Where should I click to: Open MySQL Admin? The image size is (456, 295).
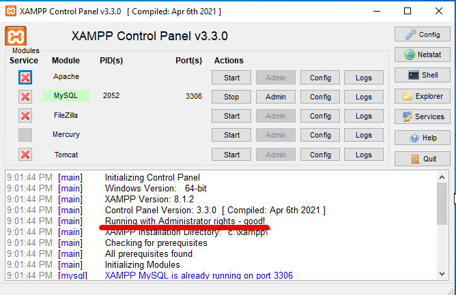pos(276,97)
